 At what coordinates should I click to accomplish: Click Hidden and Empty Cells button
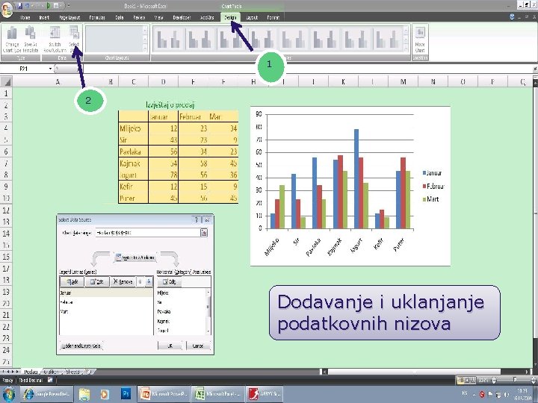81,346
